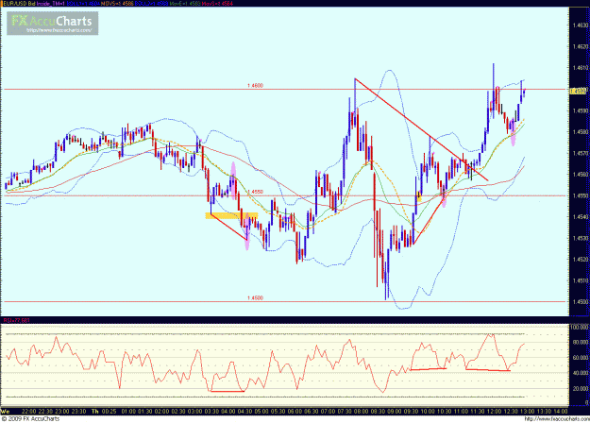Viewport: 590px width, 423px height.
Task: Click the Th day marker on time axis
Action: point(95,412)
